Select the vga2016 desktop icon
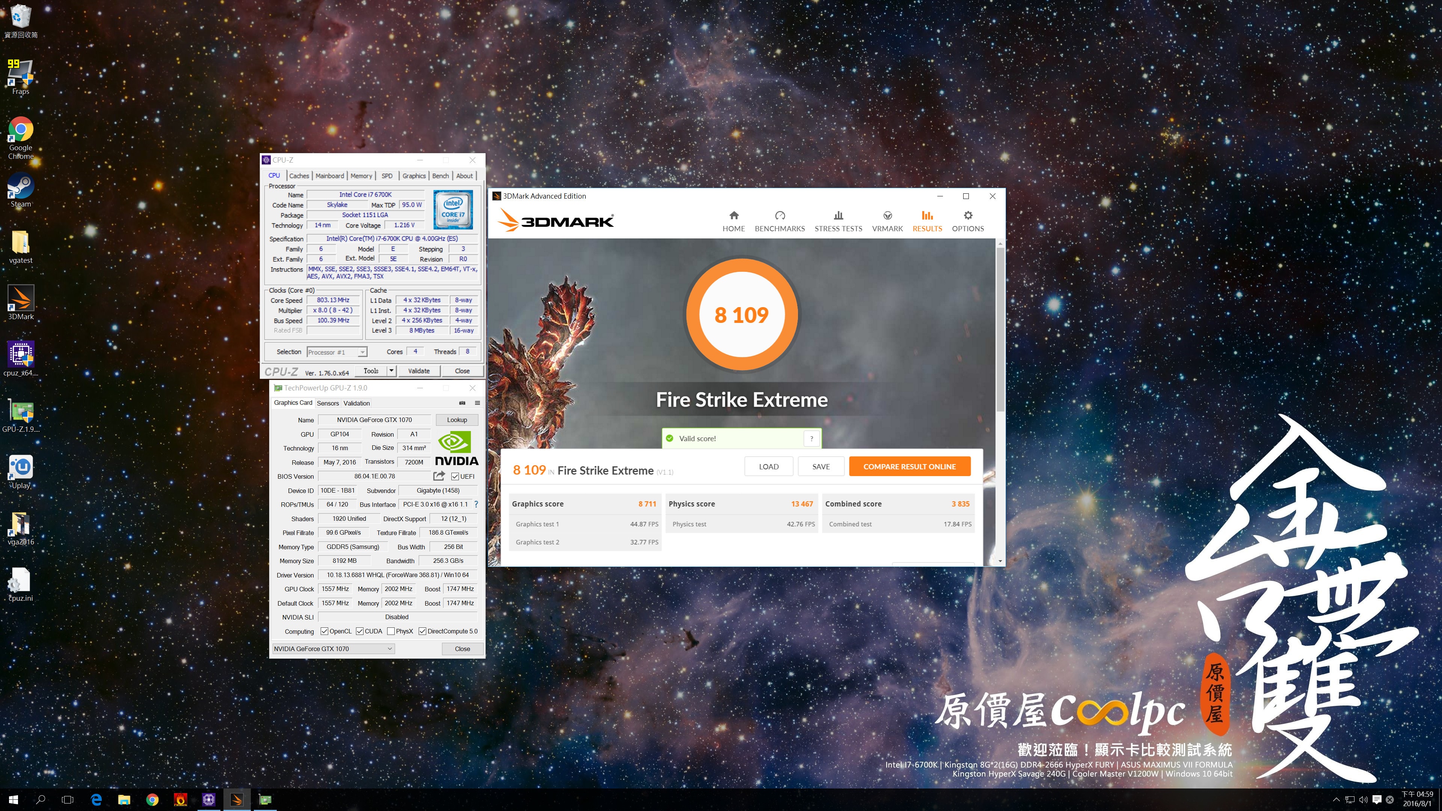The image size is (1442, 811). click(x=21, y=528)
